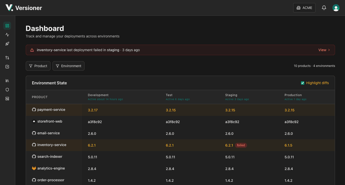Open the shield icon in sidebar
The image size is (345, 185).
7,90
